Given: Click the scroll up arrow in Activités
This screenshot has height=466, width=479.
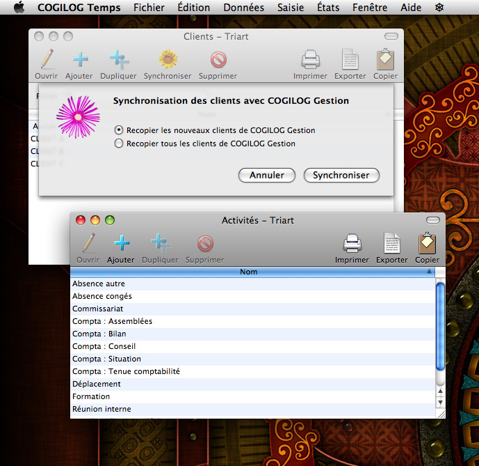Looking at the screenshot, I should click(x=440, y=391).
